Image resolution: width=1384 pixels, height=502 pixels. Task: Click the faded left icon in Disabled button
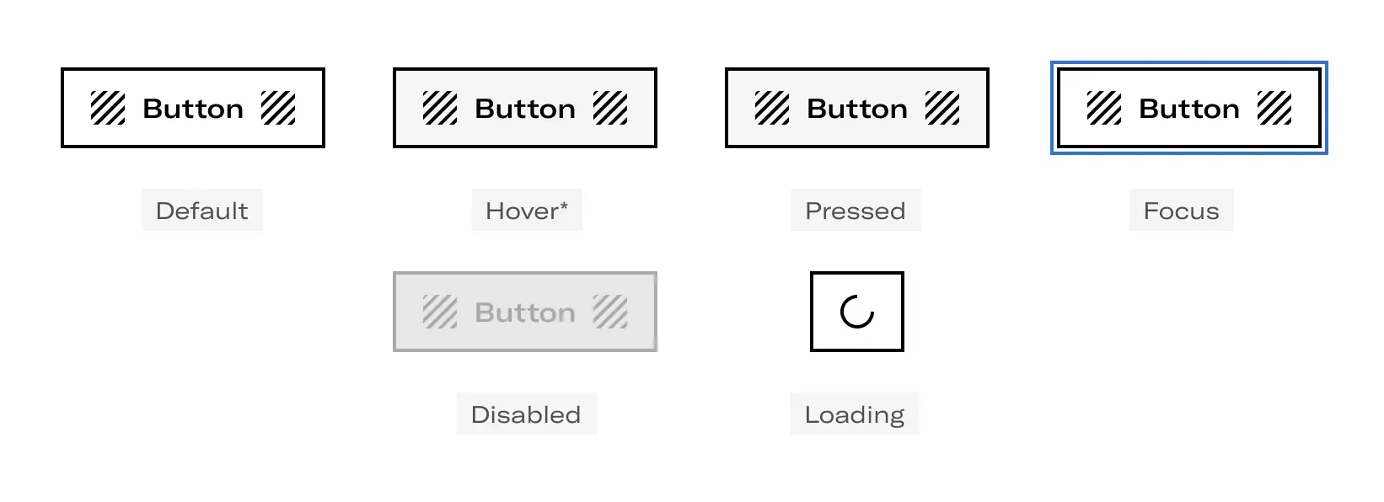[440, 312]
